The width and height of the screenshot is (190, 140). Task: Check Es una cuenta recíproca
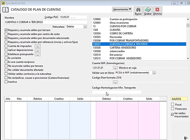click(6, 62)
